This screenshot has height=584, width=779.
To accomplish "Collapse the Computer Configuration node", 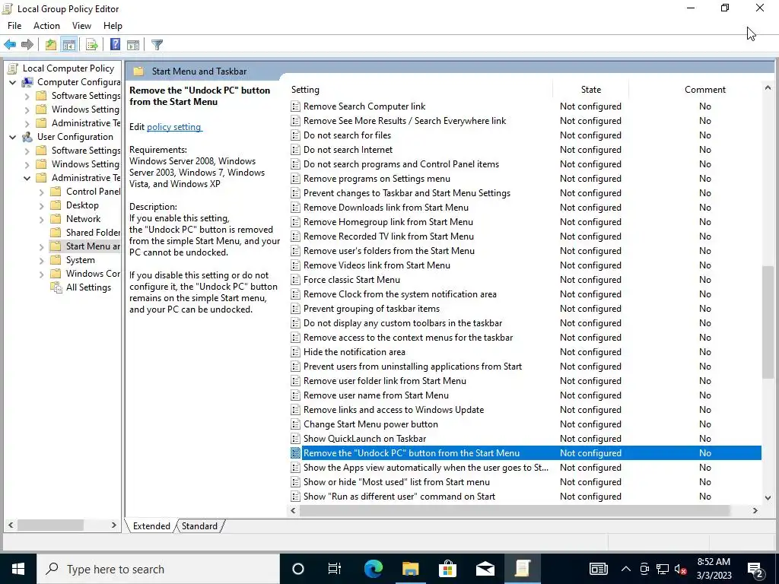I will click(x=12, y=82).
